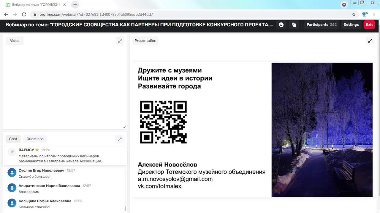Switch to the Questions tab
Viewport: 380px width, 213px height.
35,139
